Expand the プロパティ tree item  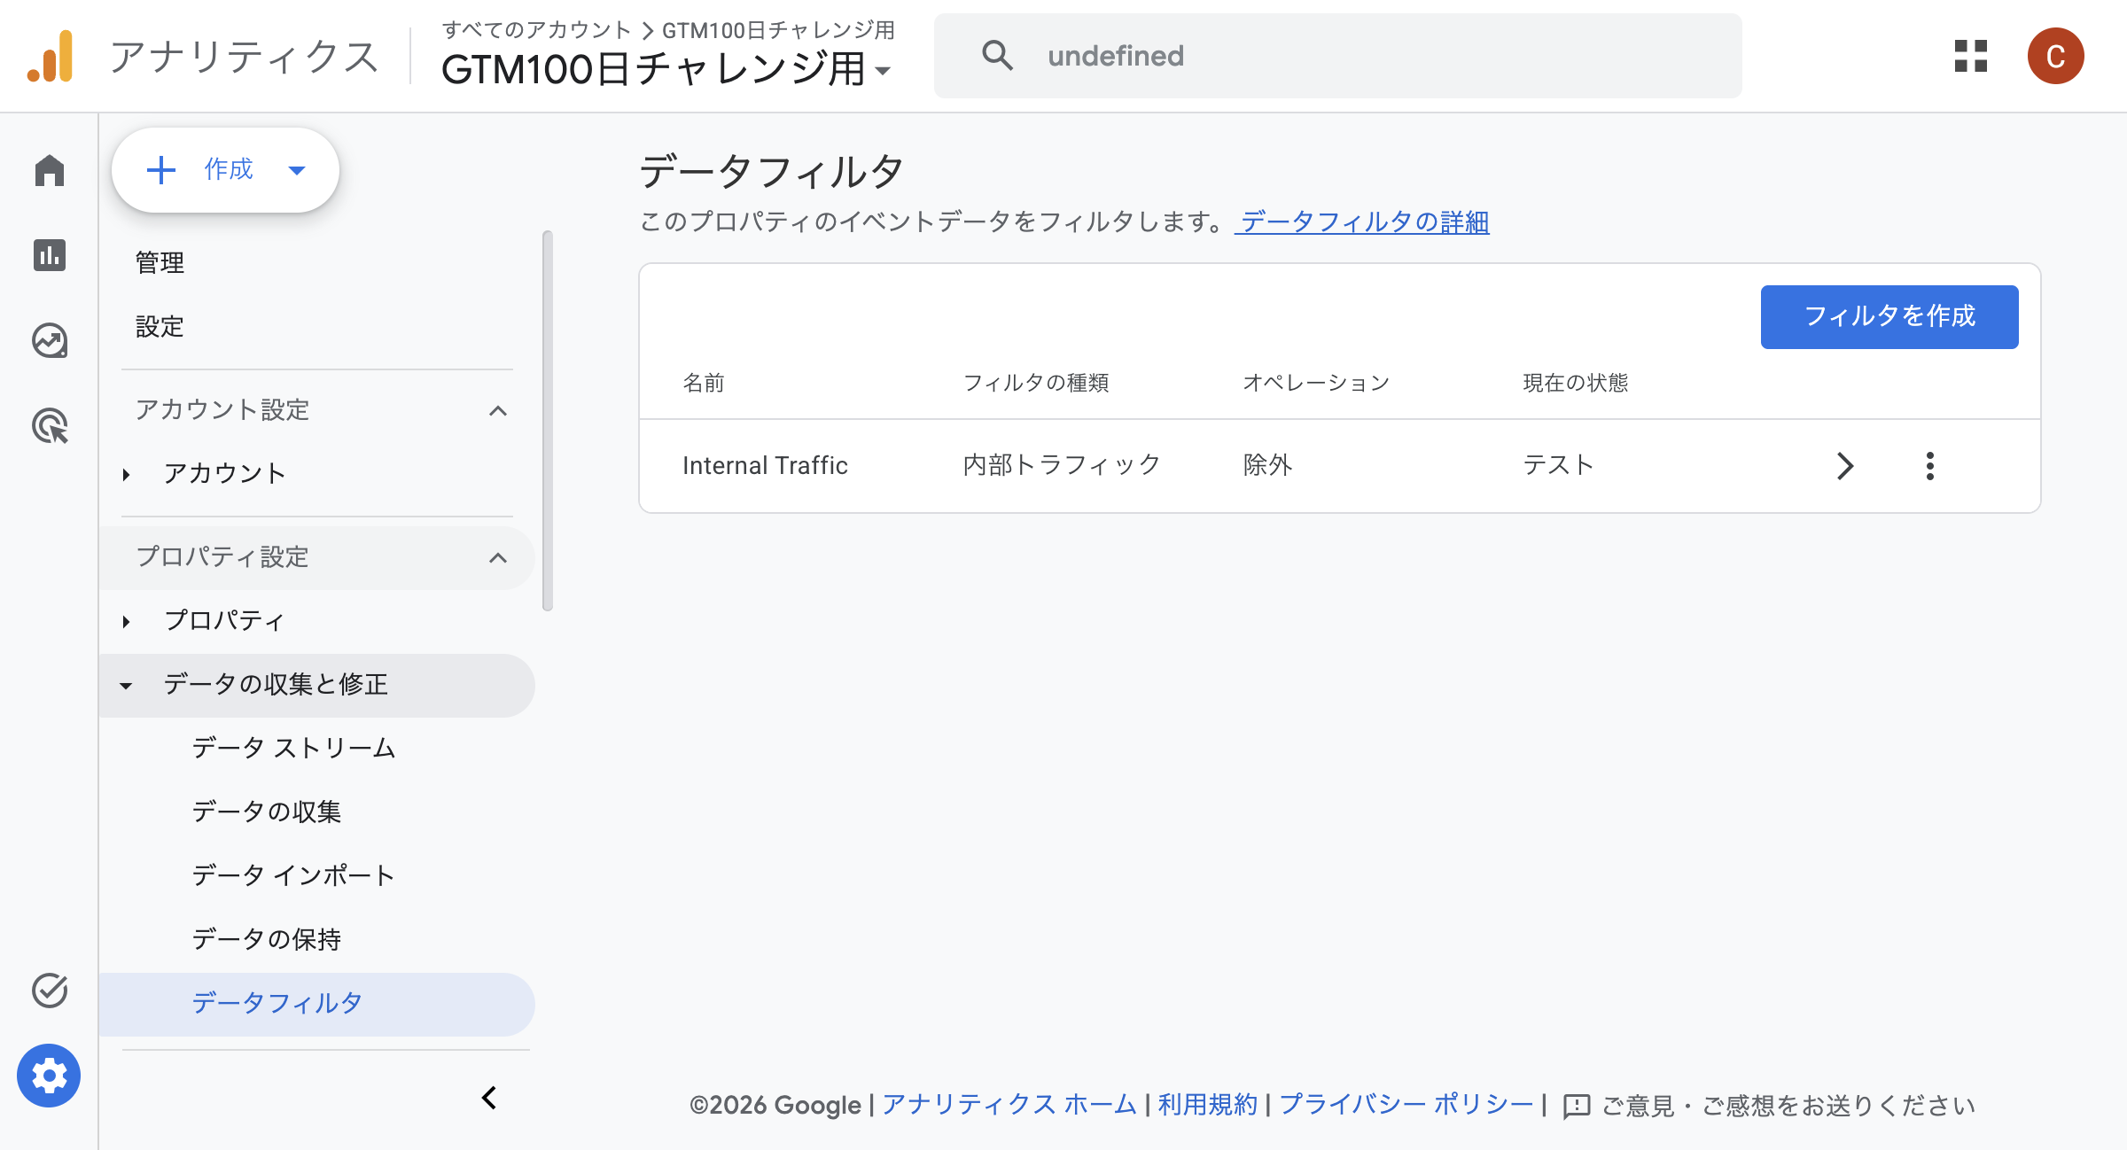pos(126,621)
